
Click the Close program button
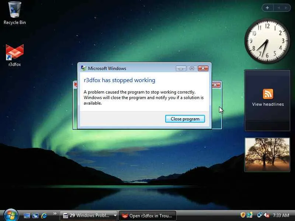[185, 119]
